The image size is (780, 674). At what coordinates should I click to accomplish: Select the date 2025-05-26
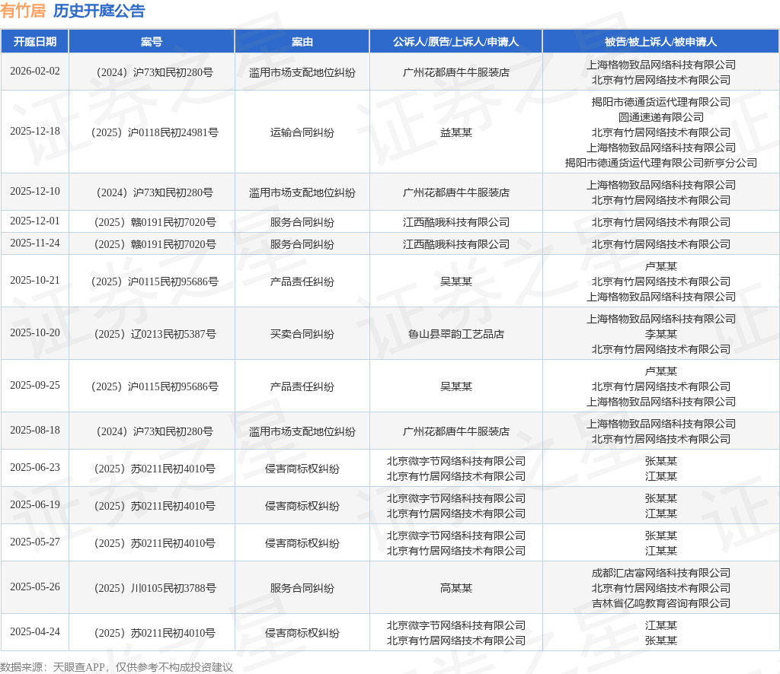tap(35, 587)
